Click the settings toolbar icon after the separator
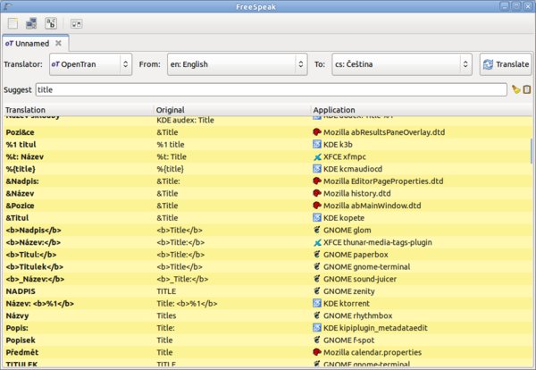This screenshot has width=536, height=370. coord(76,23)
